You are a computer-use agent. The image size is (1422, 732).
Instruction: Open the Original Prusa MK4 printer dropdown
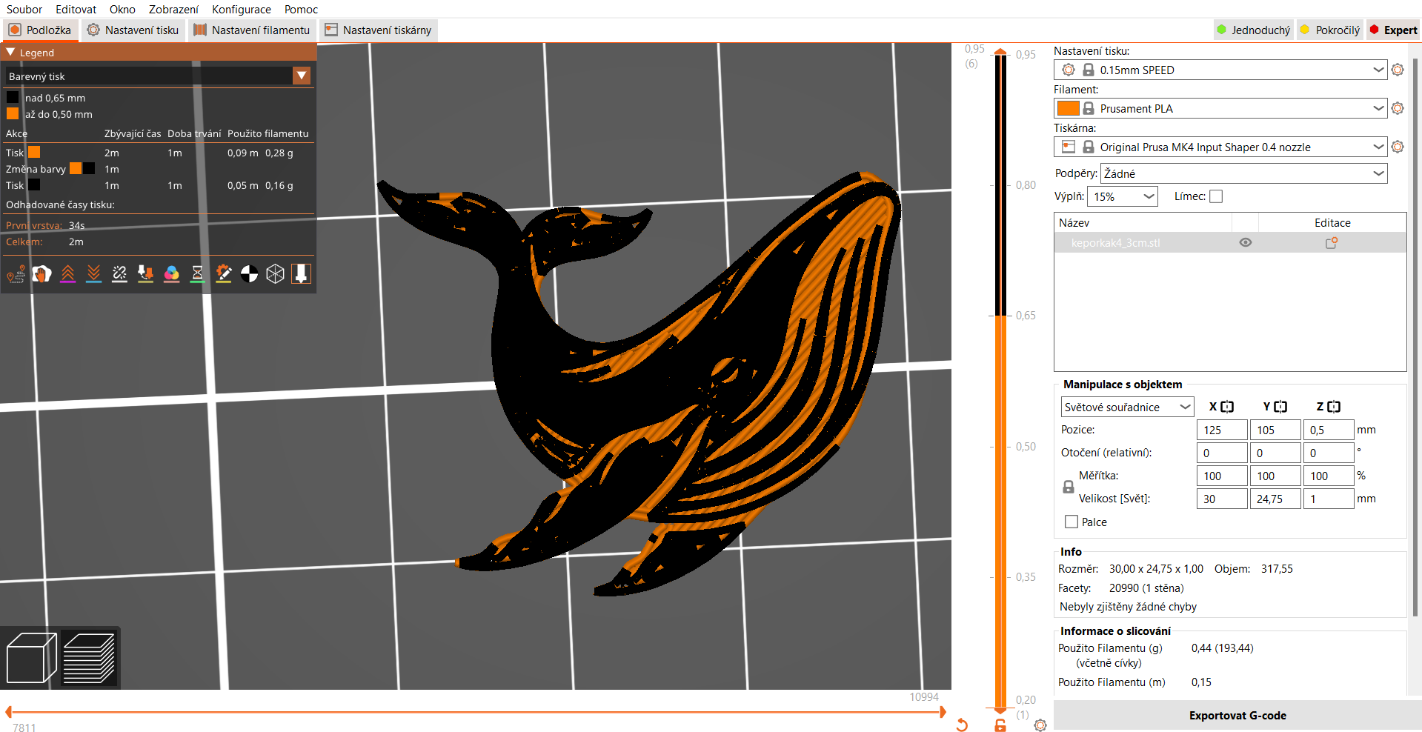pos(1378,147)
